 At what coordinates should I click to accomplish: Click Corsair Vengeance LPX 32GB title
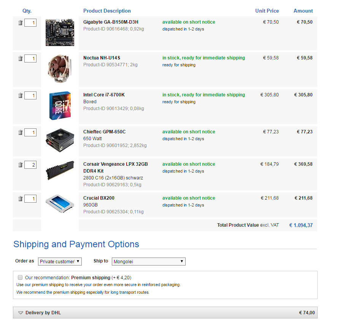tap(115, 164)
